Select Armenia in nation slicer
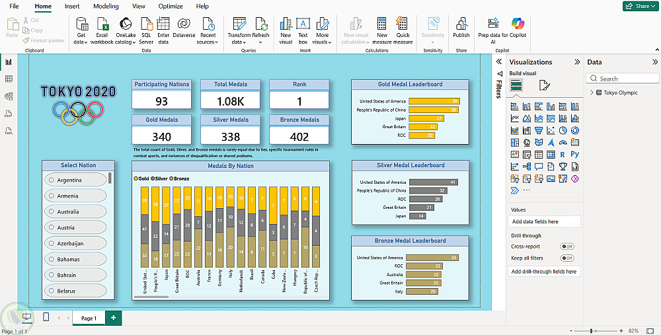This screenshot has height=335, width=661. coord(75,196)
